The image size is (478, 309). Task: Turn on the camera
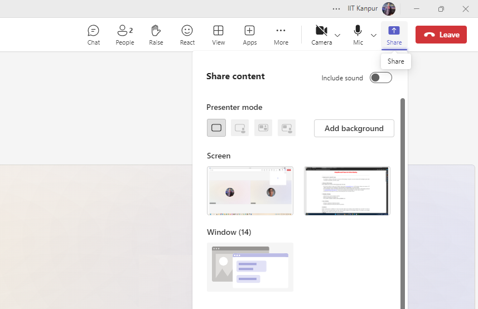(321, 35)
